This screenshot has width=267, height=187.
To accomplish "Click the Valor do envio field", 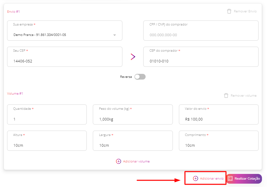I will (x=219, y=114).
